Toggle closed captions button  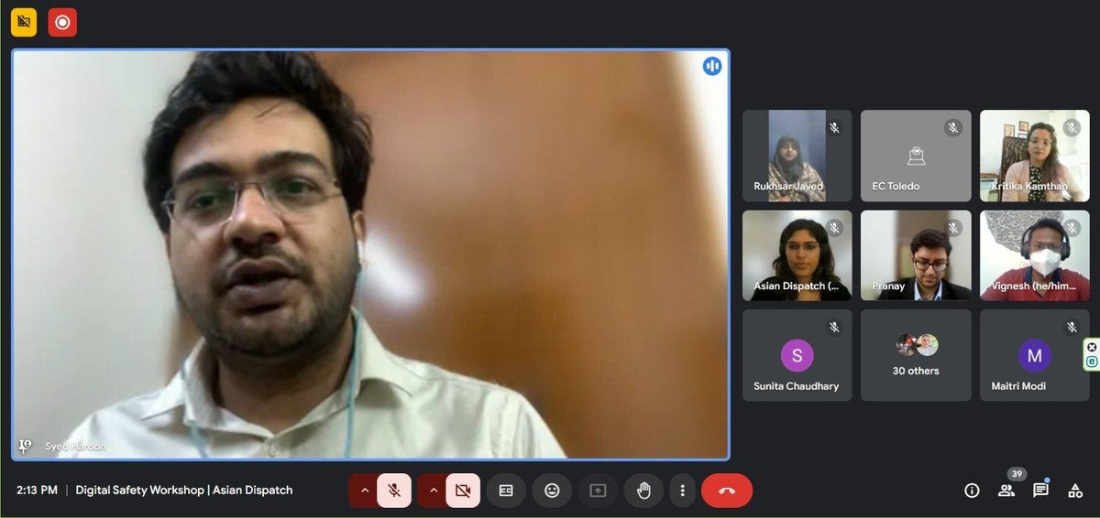point(506,491)
